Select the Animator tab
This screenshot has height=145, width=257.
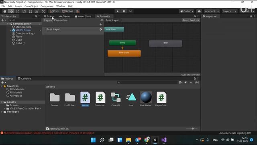click(103, 16)
